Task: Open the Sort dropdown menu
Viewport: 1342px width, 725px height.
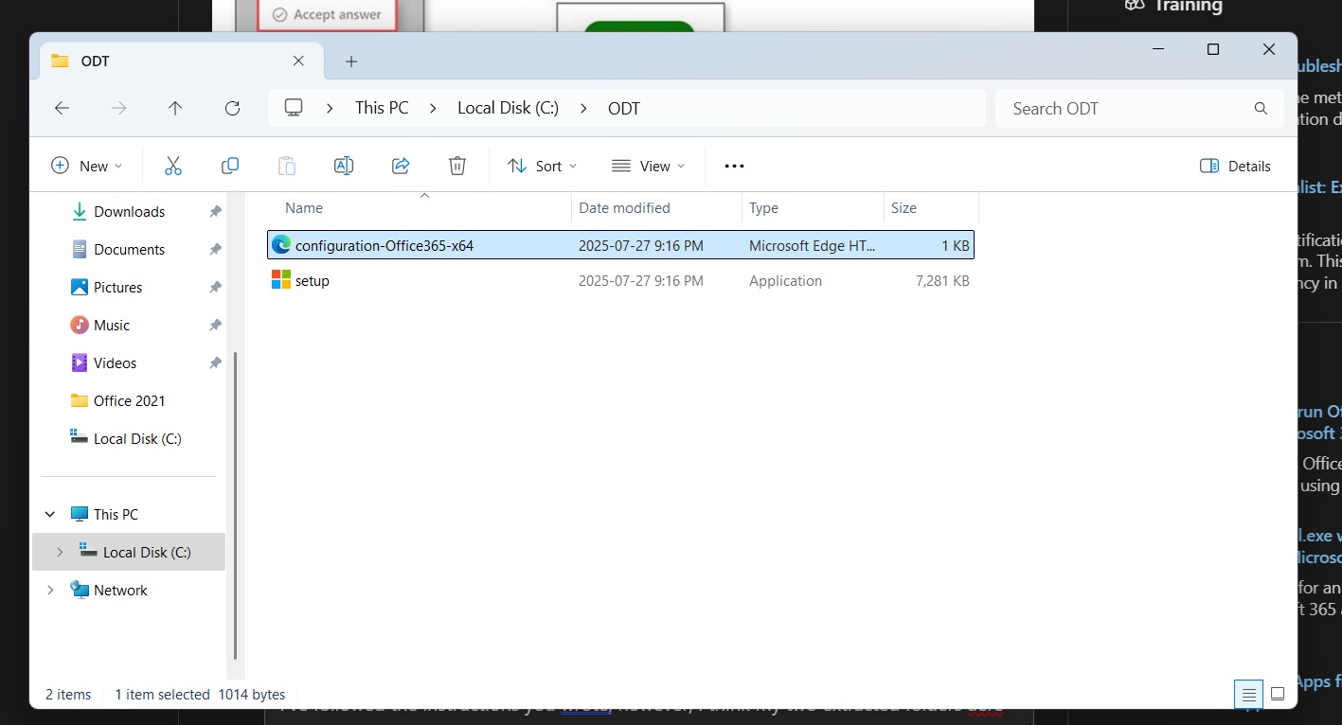Action: (542, 166)
